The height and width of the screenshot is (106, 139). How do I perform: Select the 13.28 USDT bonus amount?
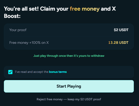(118, 43)
